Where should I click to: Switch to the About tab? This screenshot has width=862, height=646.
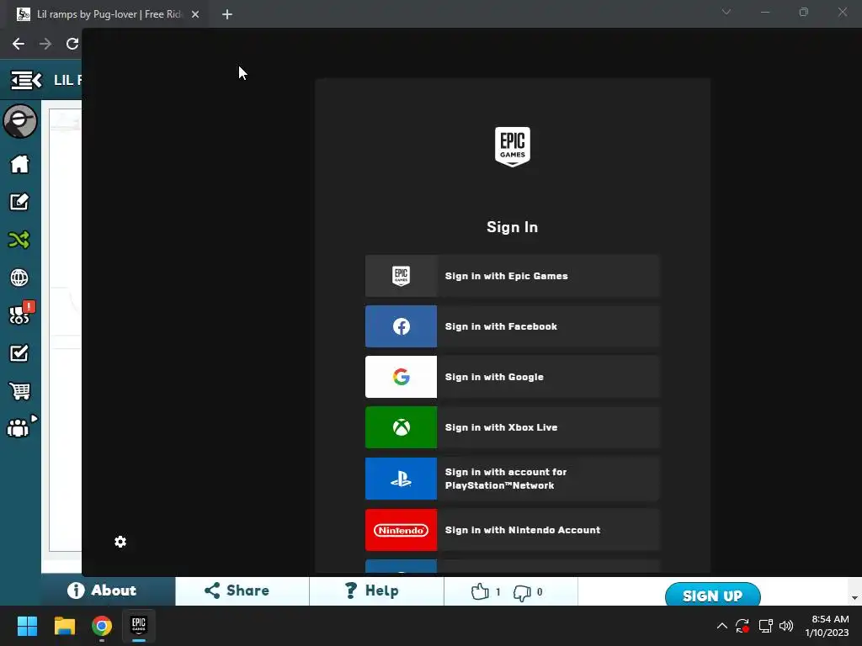point(109,590)
